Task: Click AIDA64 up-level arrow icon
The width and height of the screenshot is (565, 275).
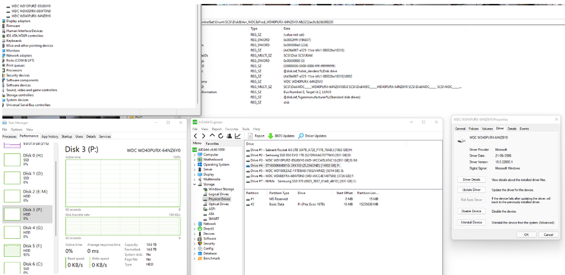Action: click(212, 136)
